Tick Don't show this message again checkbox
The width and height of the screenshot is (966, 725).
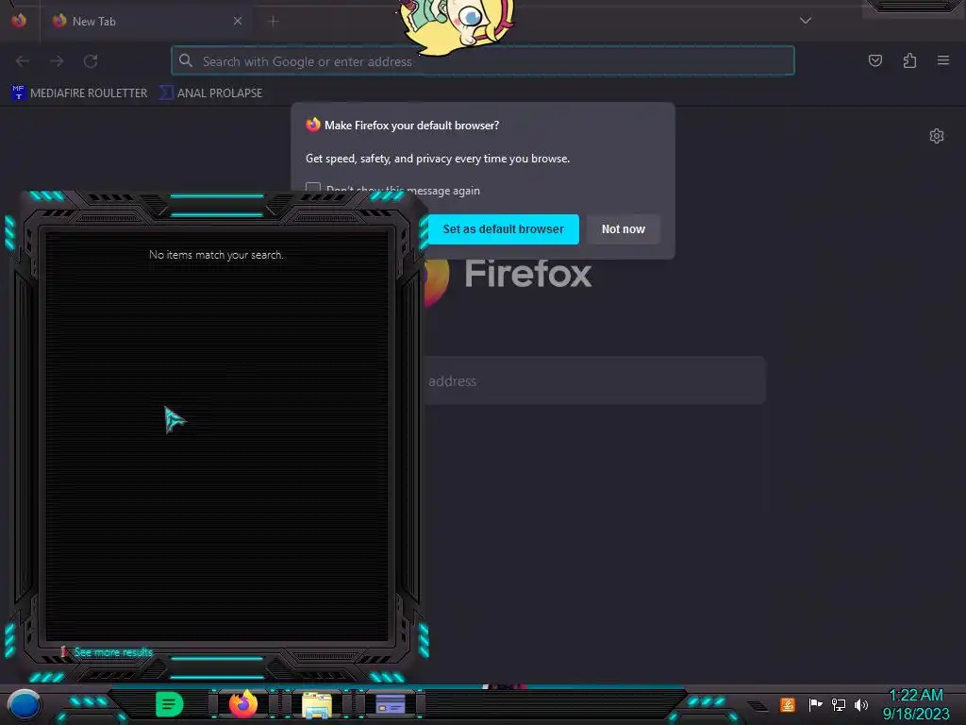(x=313, y=188)
